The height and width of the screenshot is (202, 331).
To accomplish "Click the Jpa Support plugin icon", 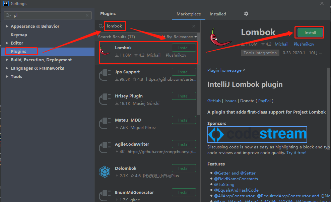I will [105, 75].
